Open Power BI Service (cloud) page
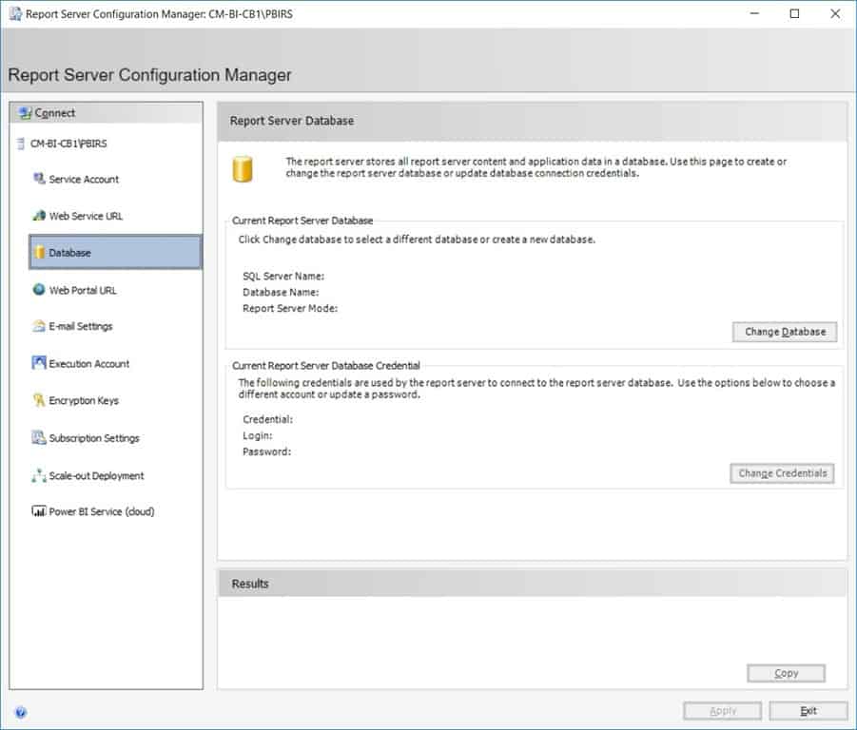This screenshot has height=730, width=857. (x=102, y=511)
